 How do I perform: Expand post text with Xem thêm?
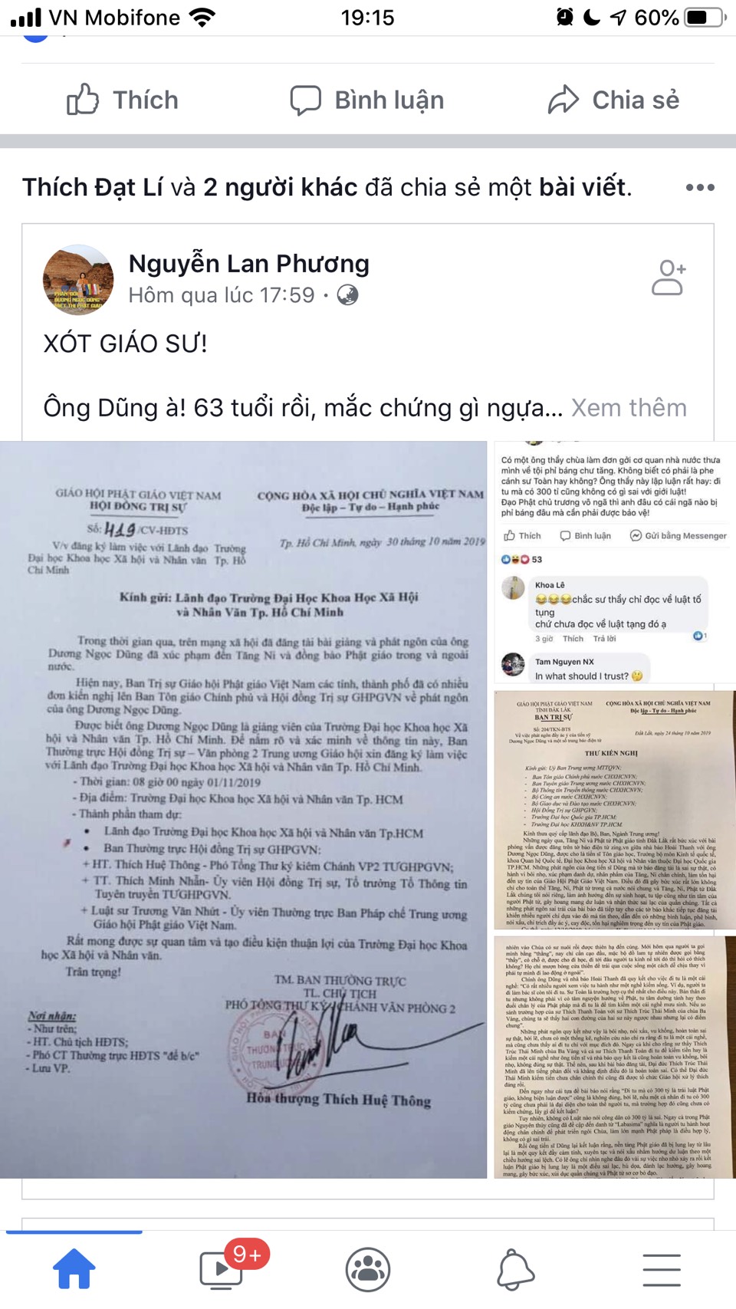point(629,407)
